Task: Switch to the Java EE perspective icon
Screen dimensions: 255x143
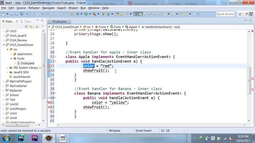Action: 246,14
